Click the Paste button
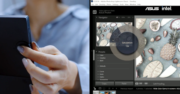The image size is (180, 94). [124, 84]
